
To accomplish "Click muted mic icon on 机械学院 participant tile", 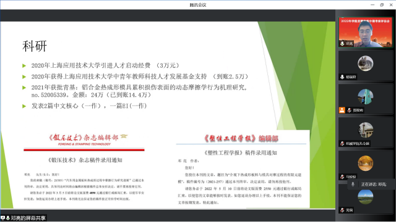I will (x=342, y=143).
